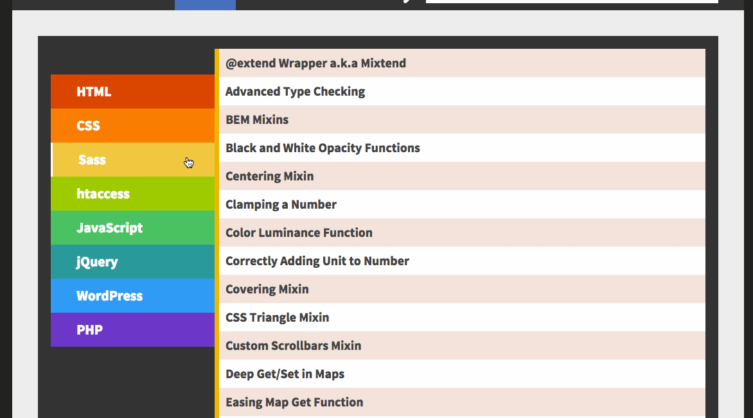Choose the JavaScript category tab

point(132,228)
